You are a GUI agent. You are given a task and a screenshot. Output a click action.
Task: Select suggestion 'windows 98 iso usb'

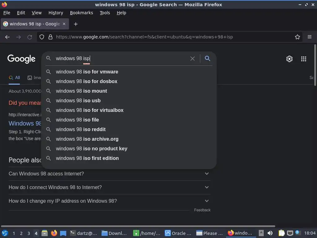coord(129,101)
